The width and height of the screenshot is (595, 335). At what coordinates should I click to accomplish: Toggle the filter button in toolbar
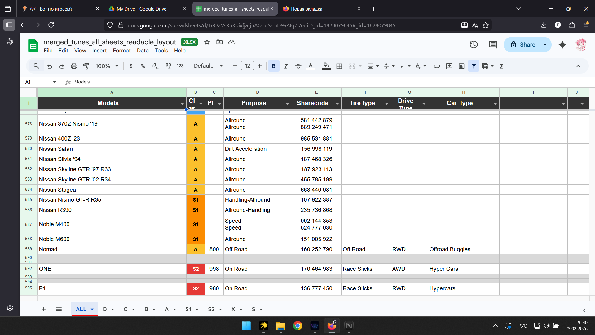tap(474, 66)
